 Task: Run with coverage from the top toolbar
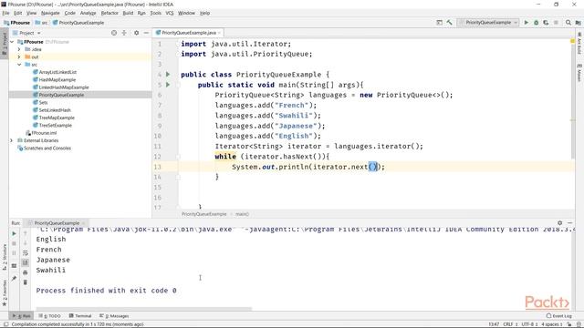point(546,23)
